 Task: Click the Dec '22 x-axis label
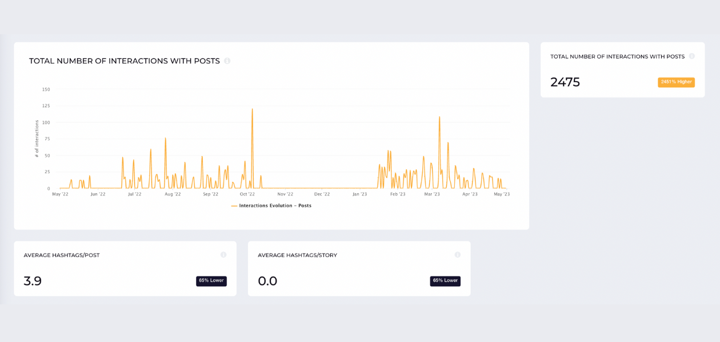322,194
